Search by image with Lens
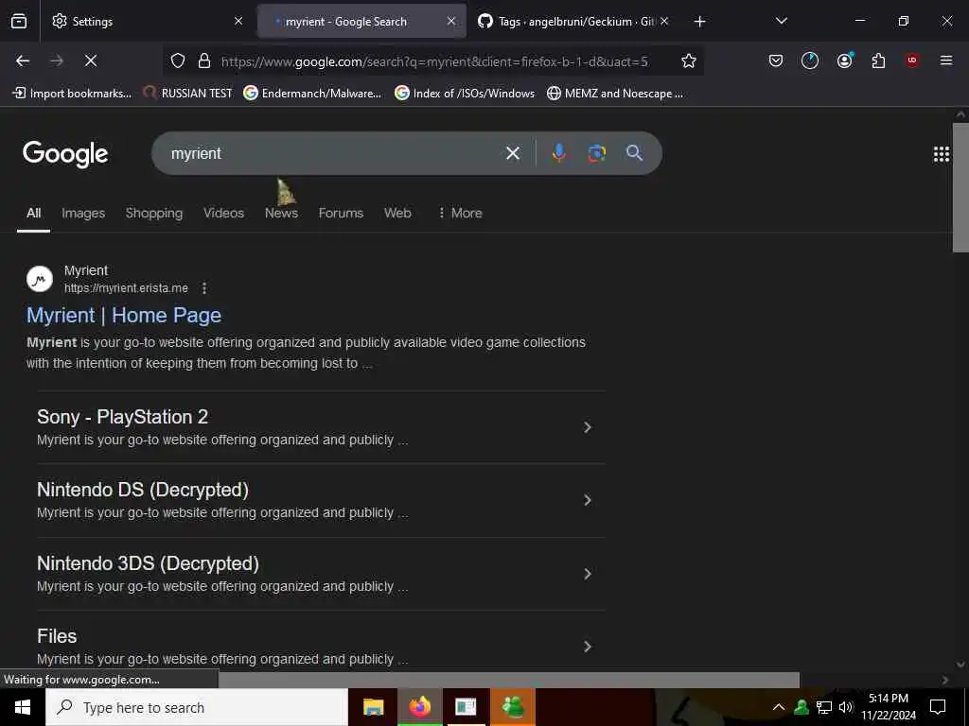The image size is (969, 726). tap(596, 153)
